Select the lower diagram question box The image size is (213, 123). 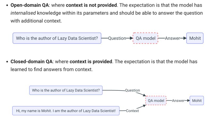point(66,90)
